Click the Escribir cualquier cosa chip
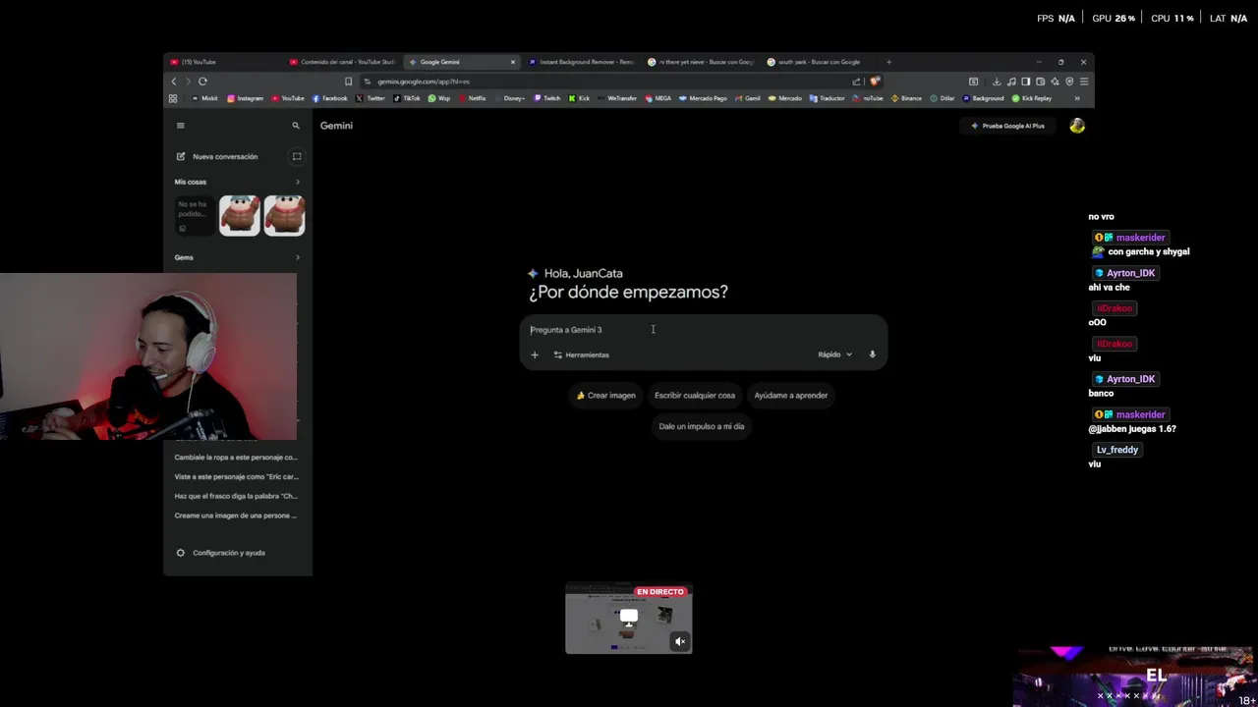 coord(695,396)
